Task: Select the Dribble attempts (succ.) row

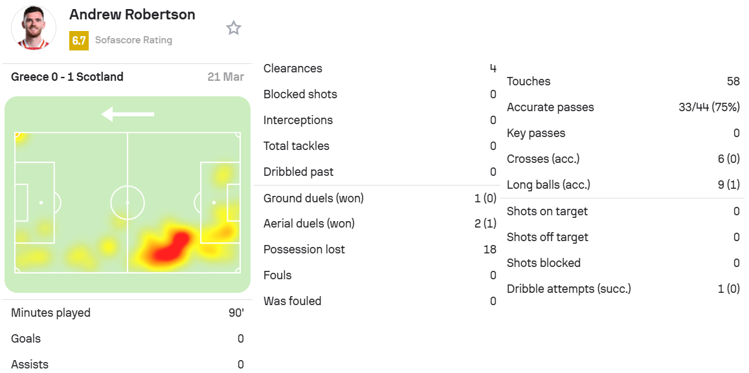Action: click(623, 288)
